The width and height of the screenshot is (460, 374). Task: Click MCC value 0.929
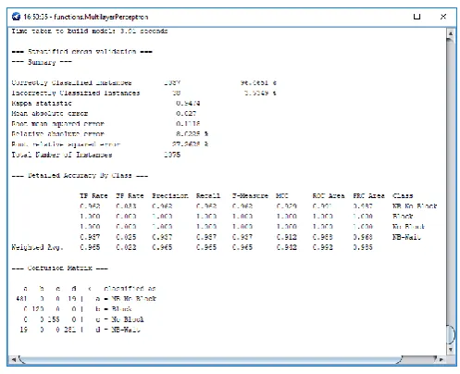pyautogui.click(x=287, y=206)
